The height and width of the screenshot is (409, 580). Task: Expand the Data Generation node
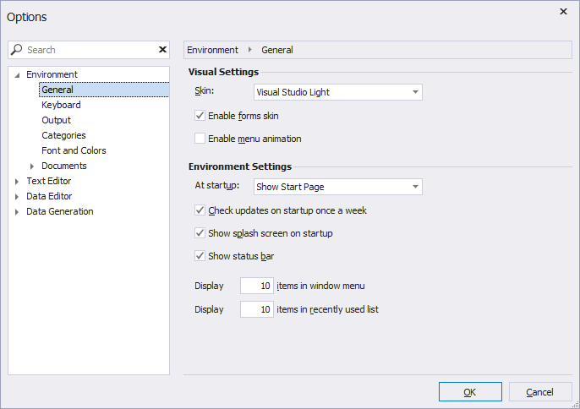tap(17, 211)
